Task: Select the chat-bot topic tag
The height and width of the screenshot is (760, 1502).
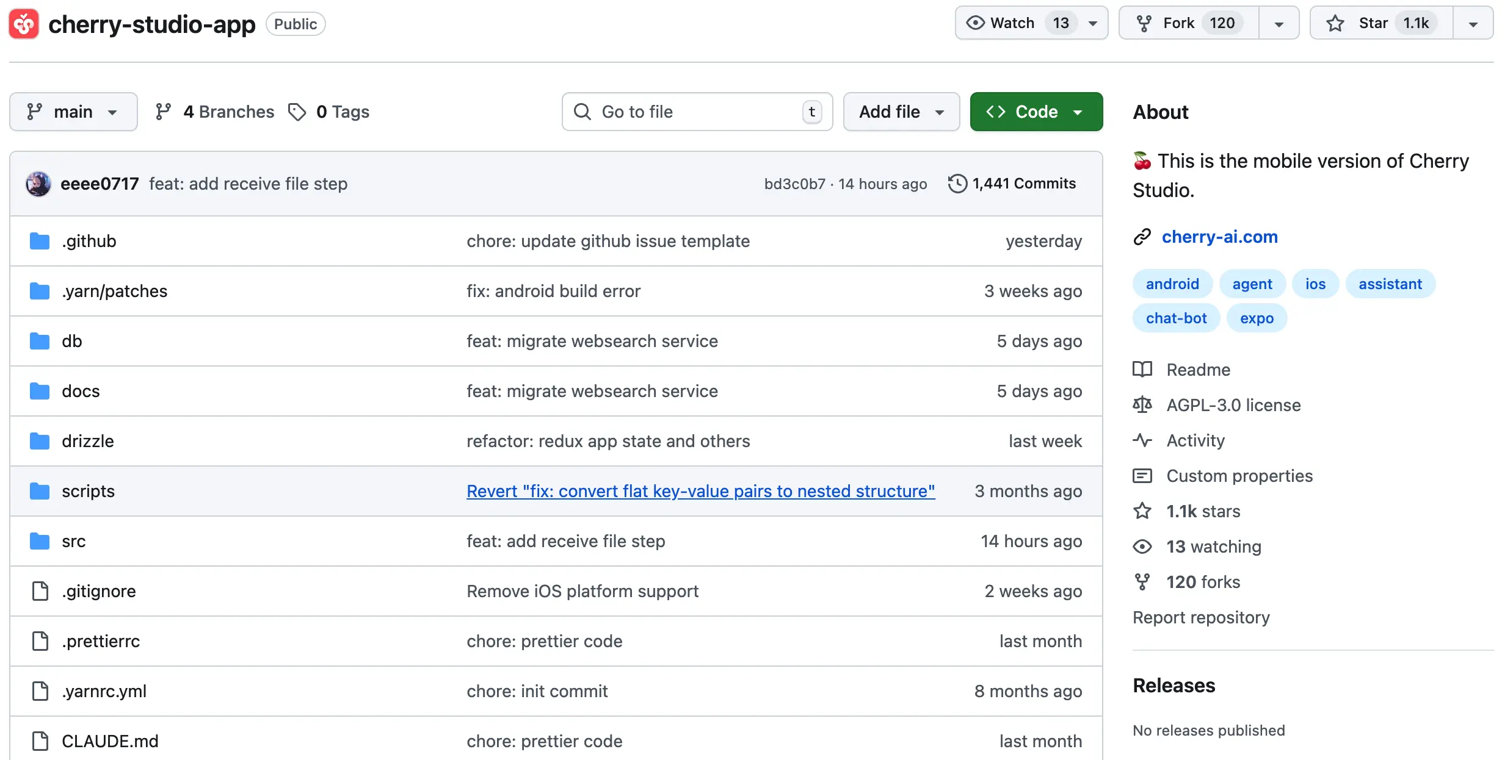Action: 1176,318
